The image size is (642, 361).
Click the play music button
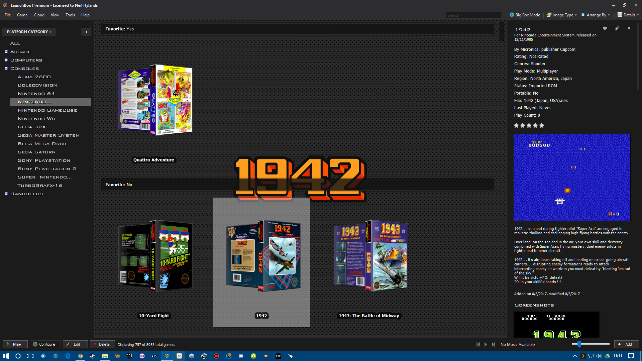[x=486, y=344]
